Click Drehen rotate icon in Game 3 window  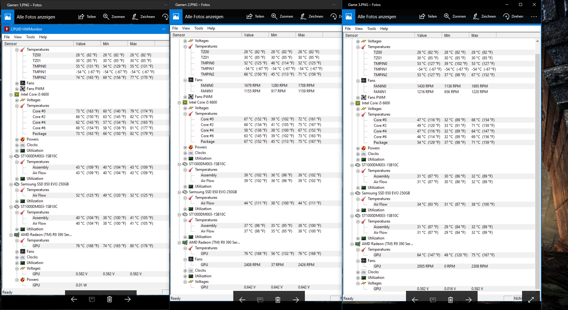pos(506,16)
